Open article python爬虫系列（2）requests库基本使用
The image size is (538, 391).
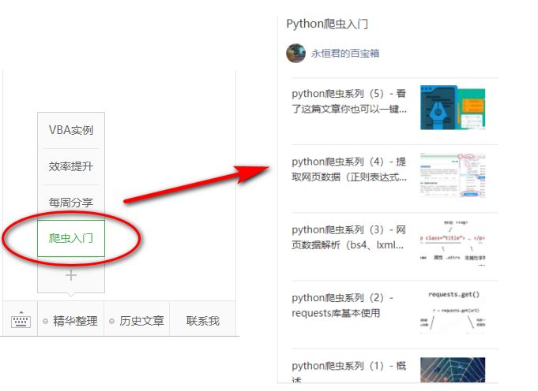click(349, 305)
